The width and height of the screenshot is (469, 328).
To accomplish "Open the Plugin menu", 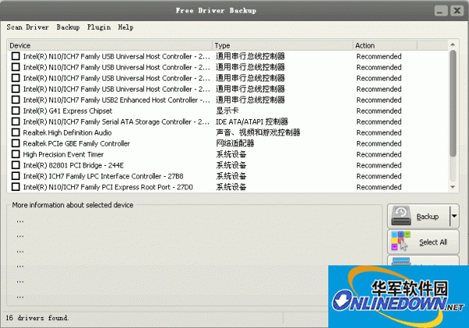I will click(98, 27).
